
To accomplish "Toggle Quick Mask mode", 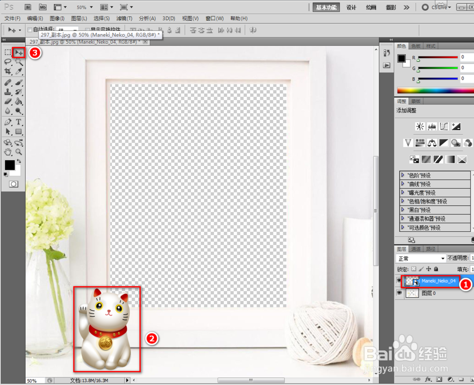I will (13, 184).
